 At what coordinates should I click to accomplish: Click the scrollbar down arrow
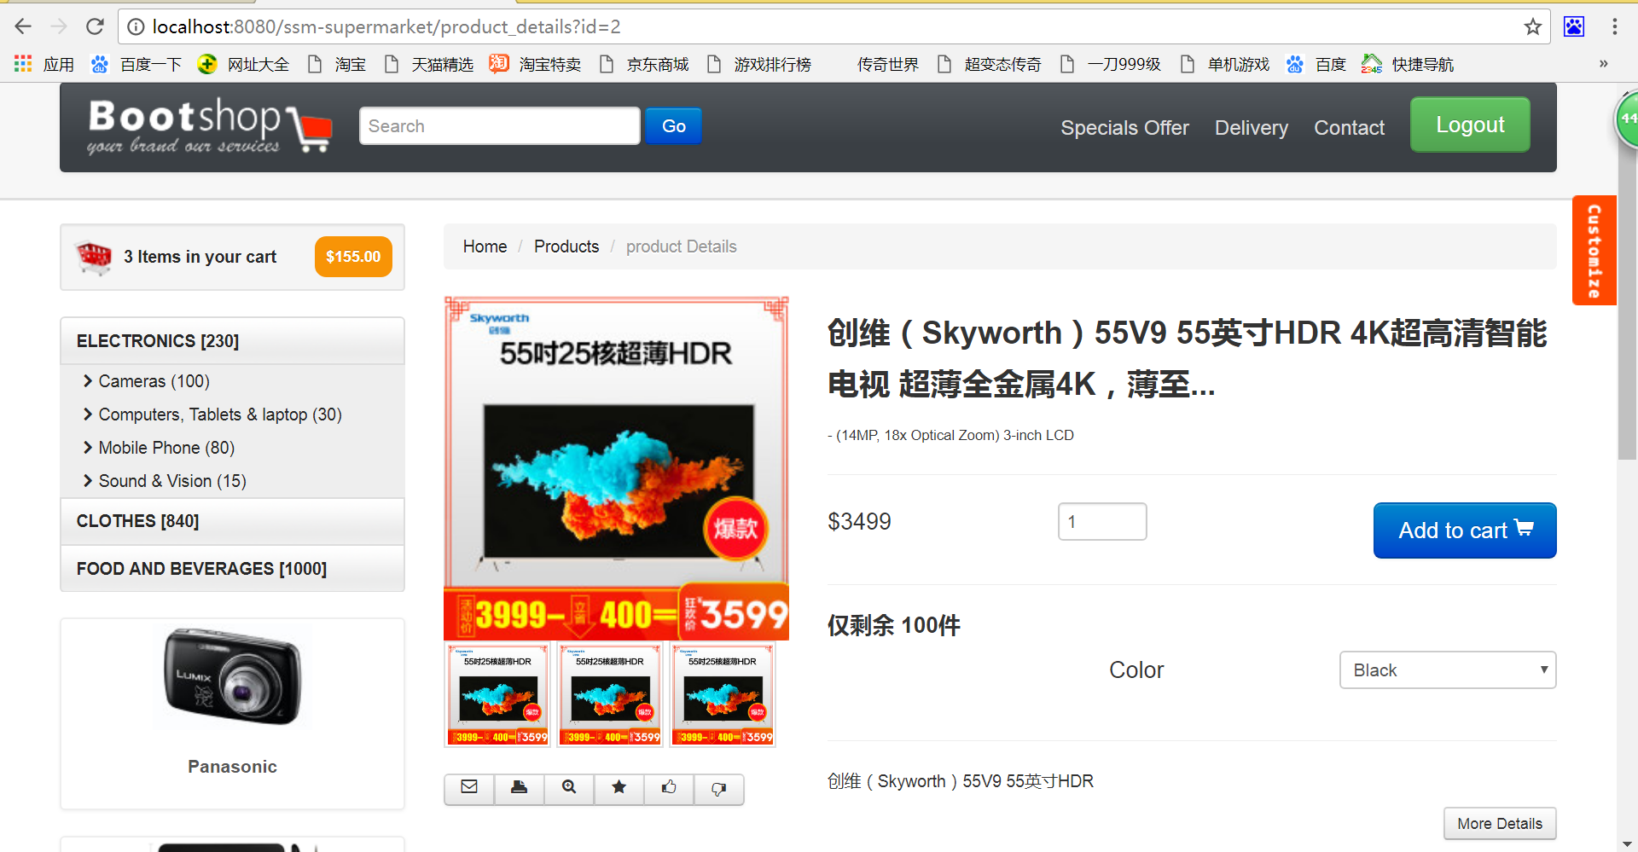[x=1627, y=843]
